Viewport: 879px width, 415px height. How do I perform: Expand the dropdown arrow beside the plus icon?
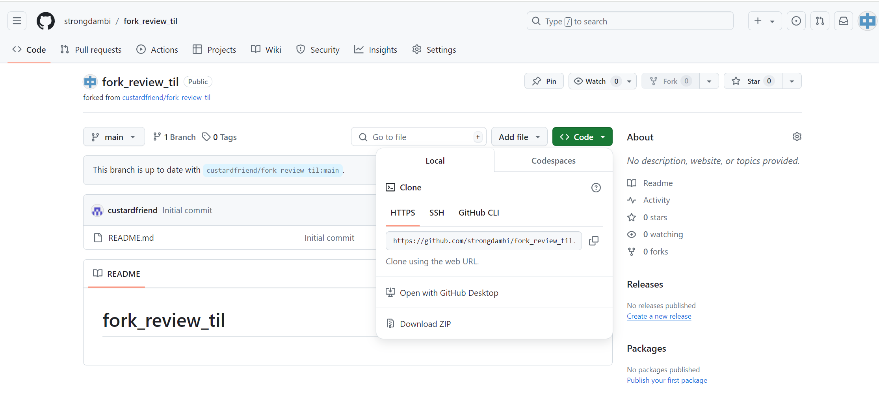point(773,21)
